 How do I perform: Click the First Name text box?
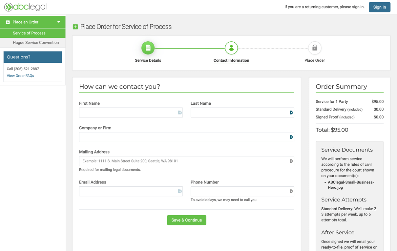(x=128, y=113)
